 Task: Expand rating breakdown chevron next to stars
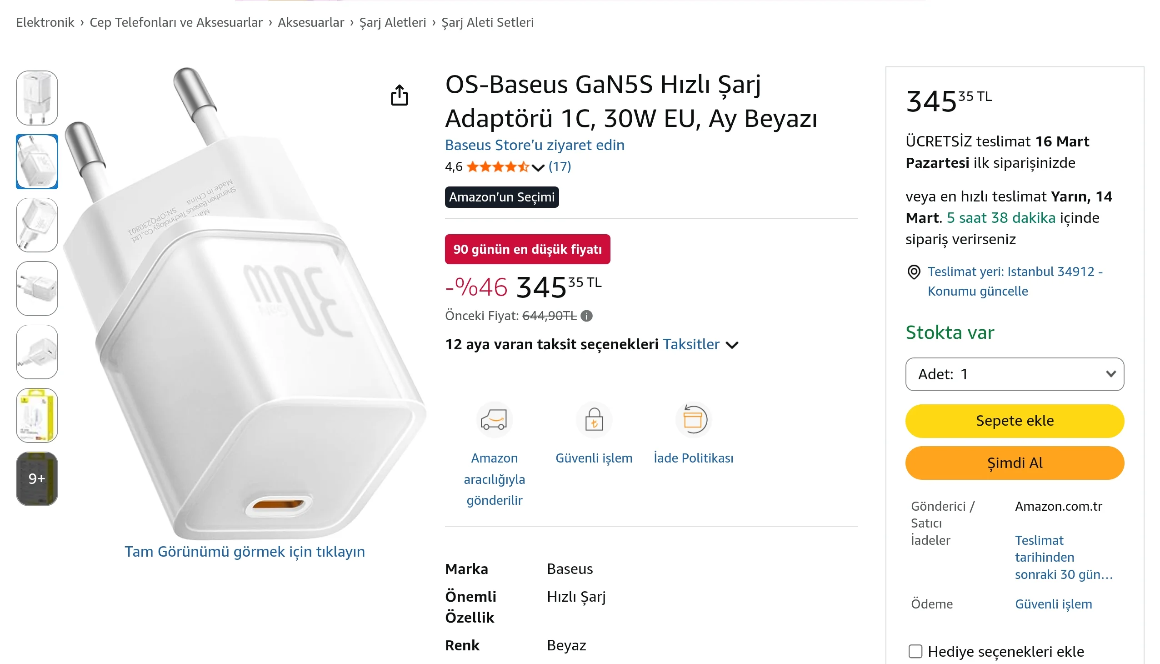point(538,167)
